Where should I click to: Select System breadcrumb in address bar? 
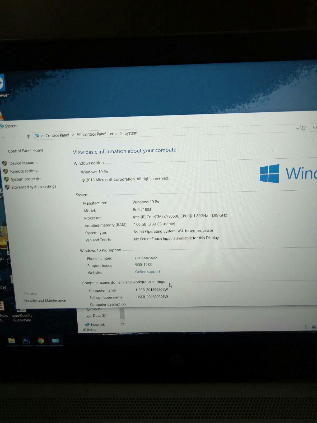131,133
